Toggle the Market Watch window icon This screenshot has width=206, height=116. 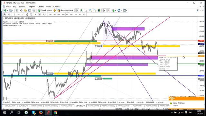17,10
